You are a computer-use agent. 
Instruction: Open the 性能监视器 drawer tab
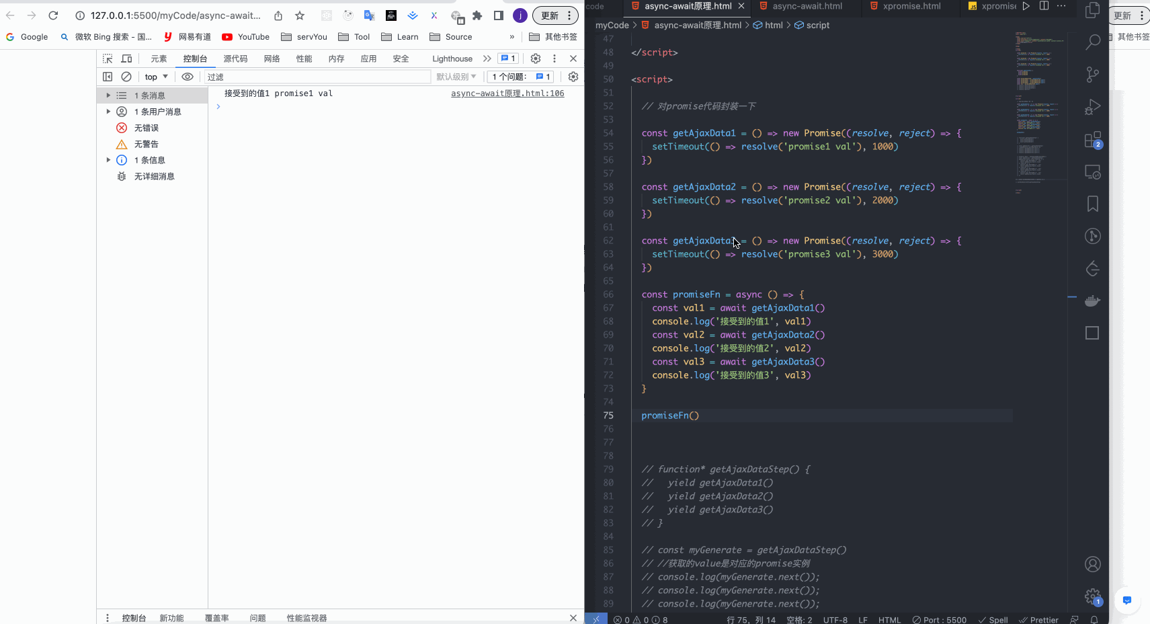[x=306, y=618]
